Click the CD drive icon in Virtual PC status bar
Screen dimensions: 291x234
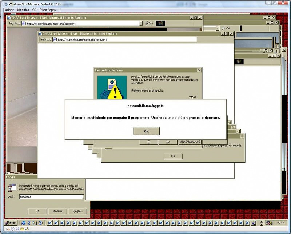(13, 229)
